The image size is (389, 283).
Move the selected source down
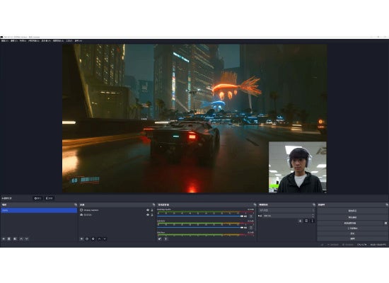click(105, 239)
